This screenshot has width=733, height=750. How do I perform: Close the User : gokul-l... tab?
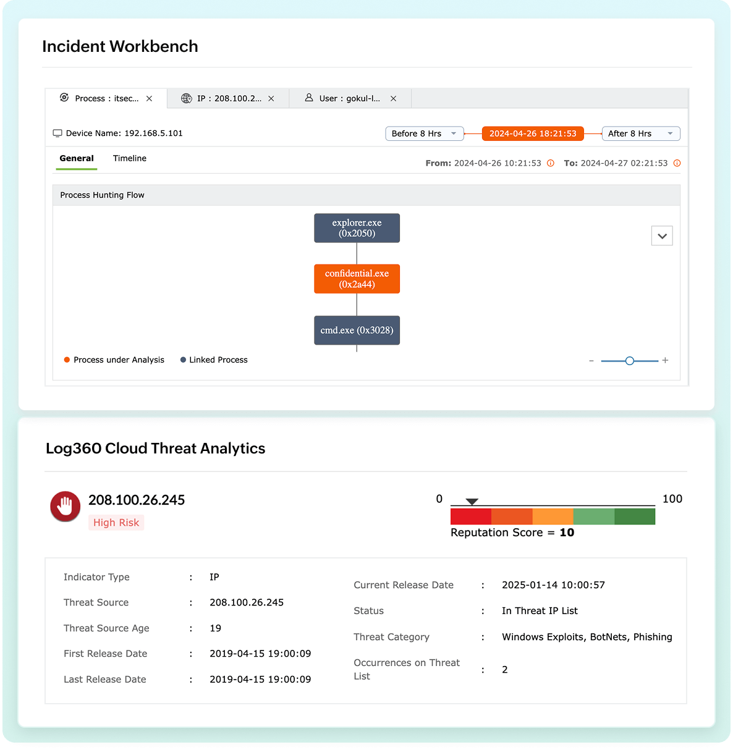394,99
